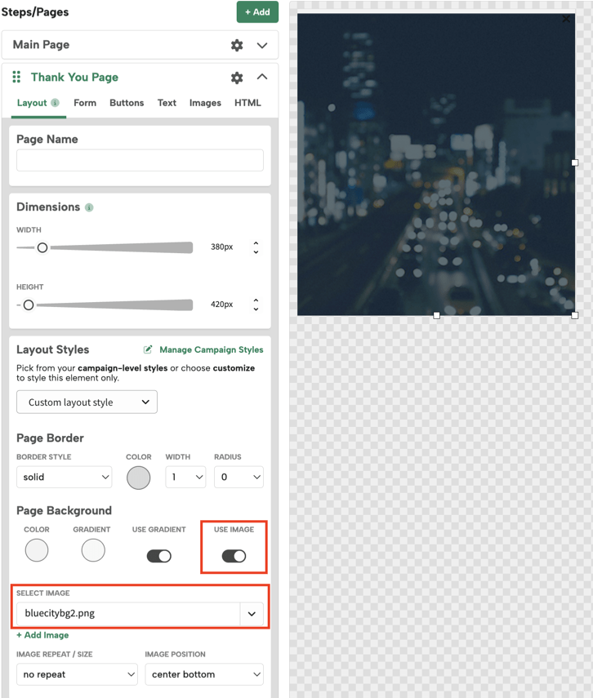Click the Width stepper arrows
This screenshot has width=593, height=698.
pyautogui.click(x=256, y=247)
